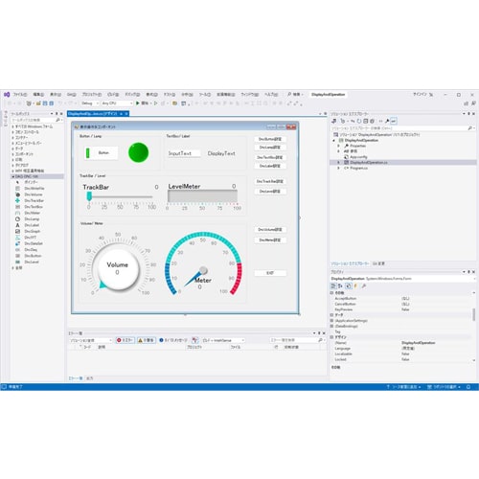Open Build + IntelliSense filter dropdown
Viewport: 479px width, 479px height.
click(223, 340)
